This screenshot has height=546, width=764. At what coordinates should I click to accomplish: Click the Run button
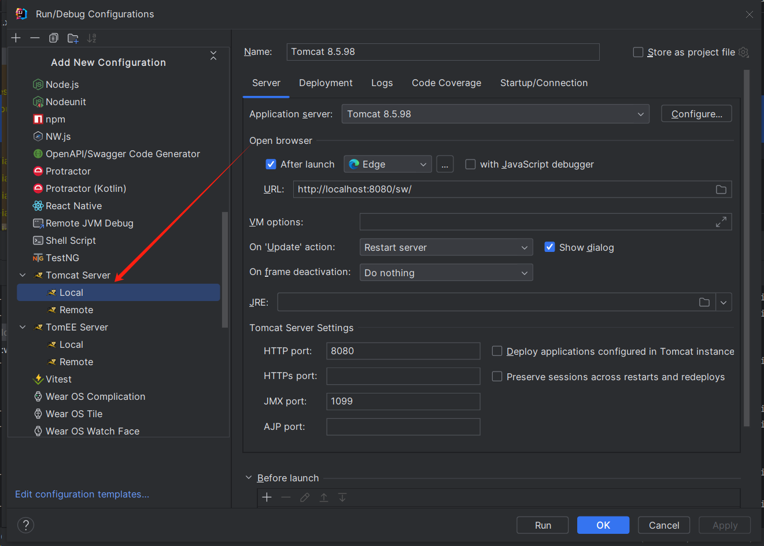(x=542, y=525)
